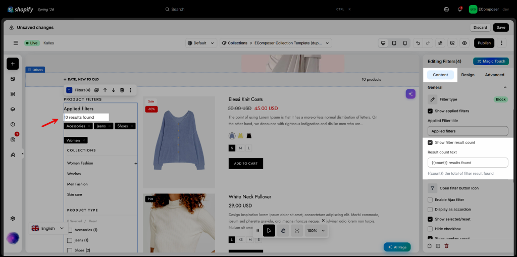This screenshot has width=517, height=257.
Task: Toggle Show applied filters checkbox
Action: tap(430, 111)
